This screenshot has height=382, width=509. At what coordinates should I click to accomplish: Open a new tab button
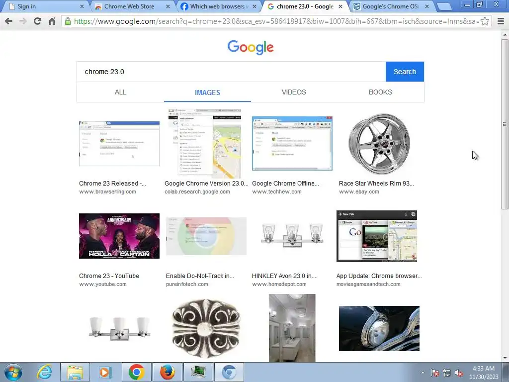(x=443, y=6)
